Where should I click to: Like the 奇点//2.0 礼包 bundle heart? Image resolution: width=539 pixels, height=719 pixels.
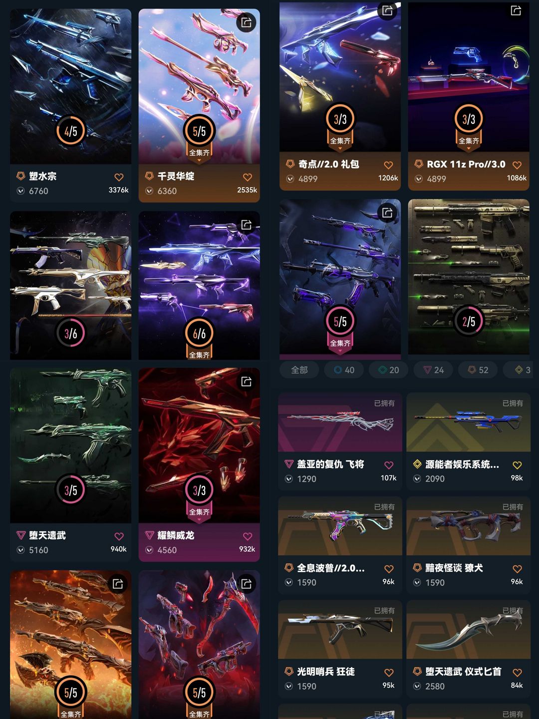388,165
